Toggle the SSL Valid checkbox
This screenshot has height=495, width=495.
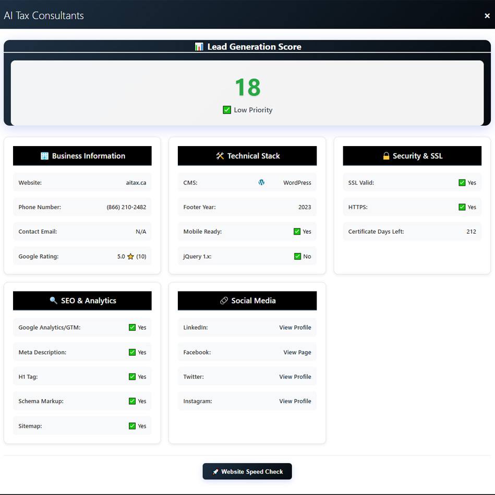pyautogui.click(x=462, y=183)
